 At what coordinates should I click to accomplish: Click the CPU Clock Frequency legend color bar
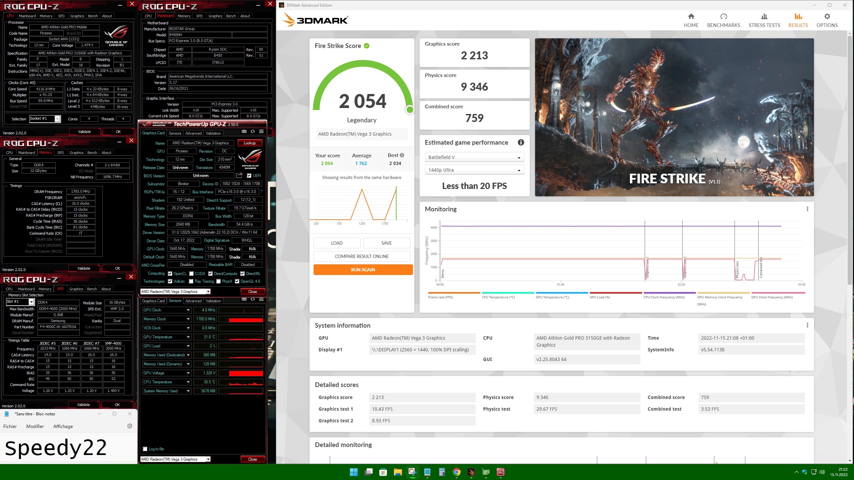coord(670,293)
